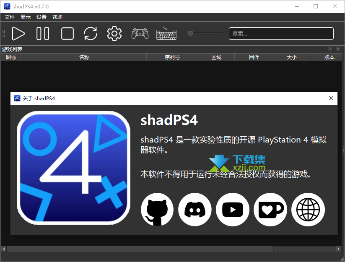Open the Discord link icon
Image resolution: width=345 pixels, height=262 pixels.
coord(195,209)
